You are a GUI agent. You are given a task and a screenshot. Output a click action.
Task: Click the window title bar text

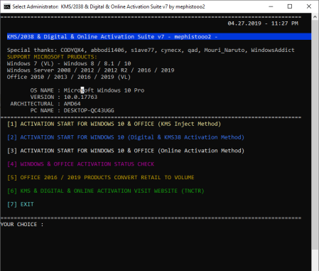click(x=109, y=6)
